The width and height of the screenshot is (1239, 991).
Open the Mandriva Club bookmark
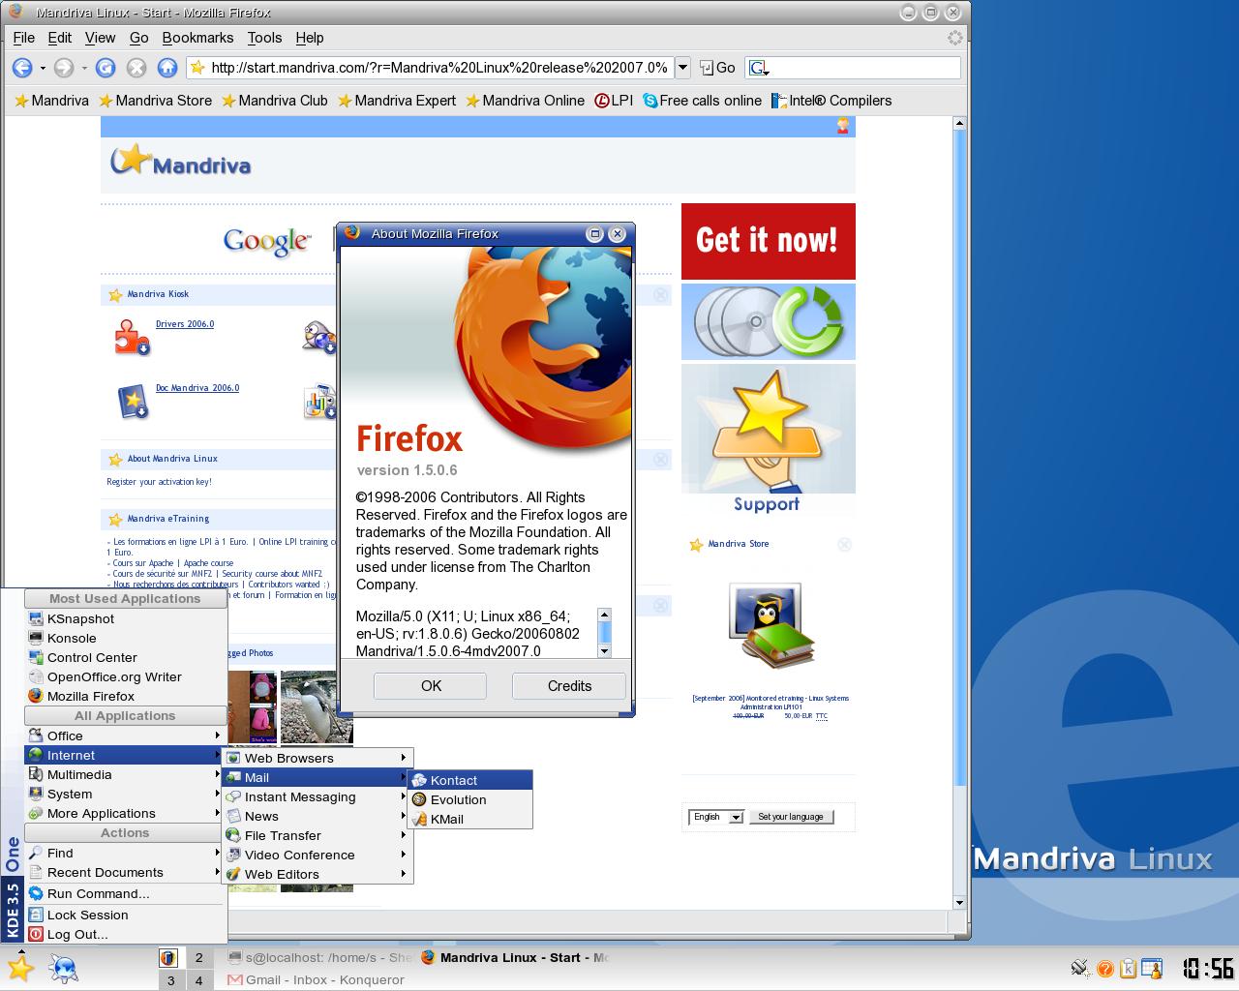point(274,101)
